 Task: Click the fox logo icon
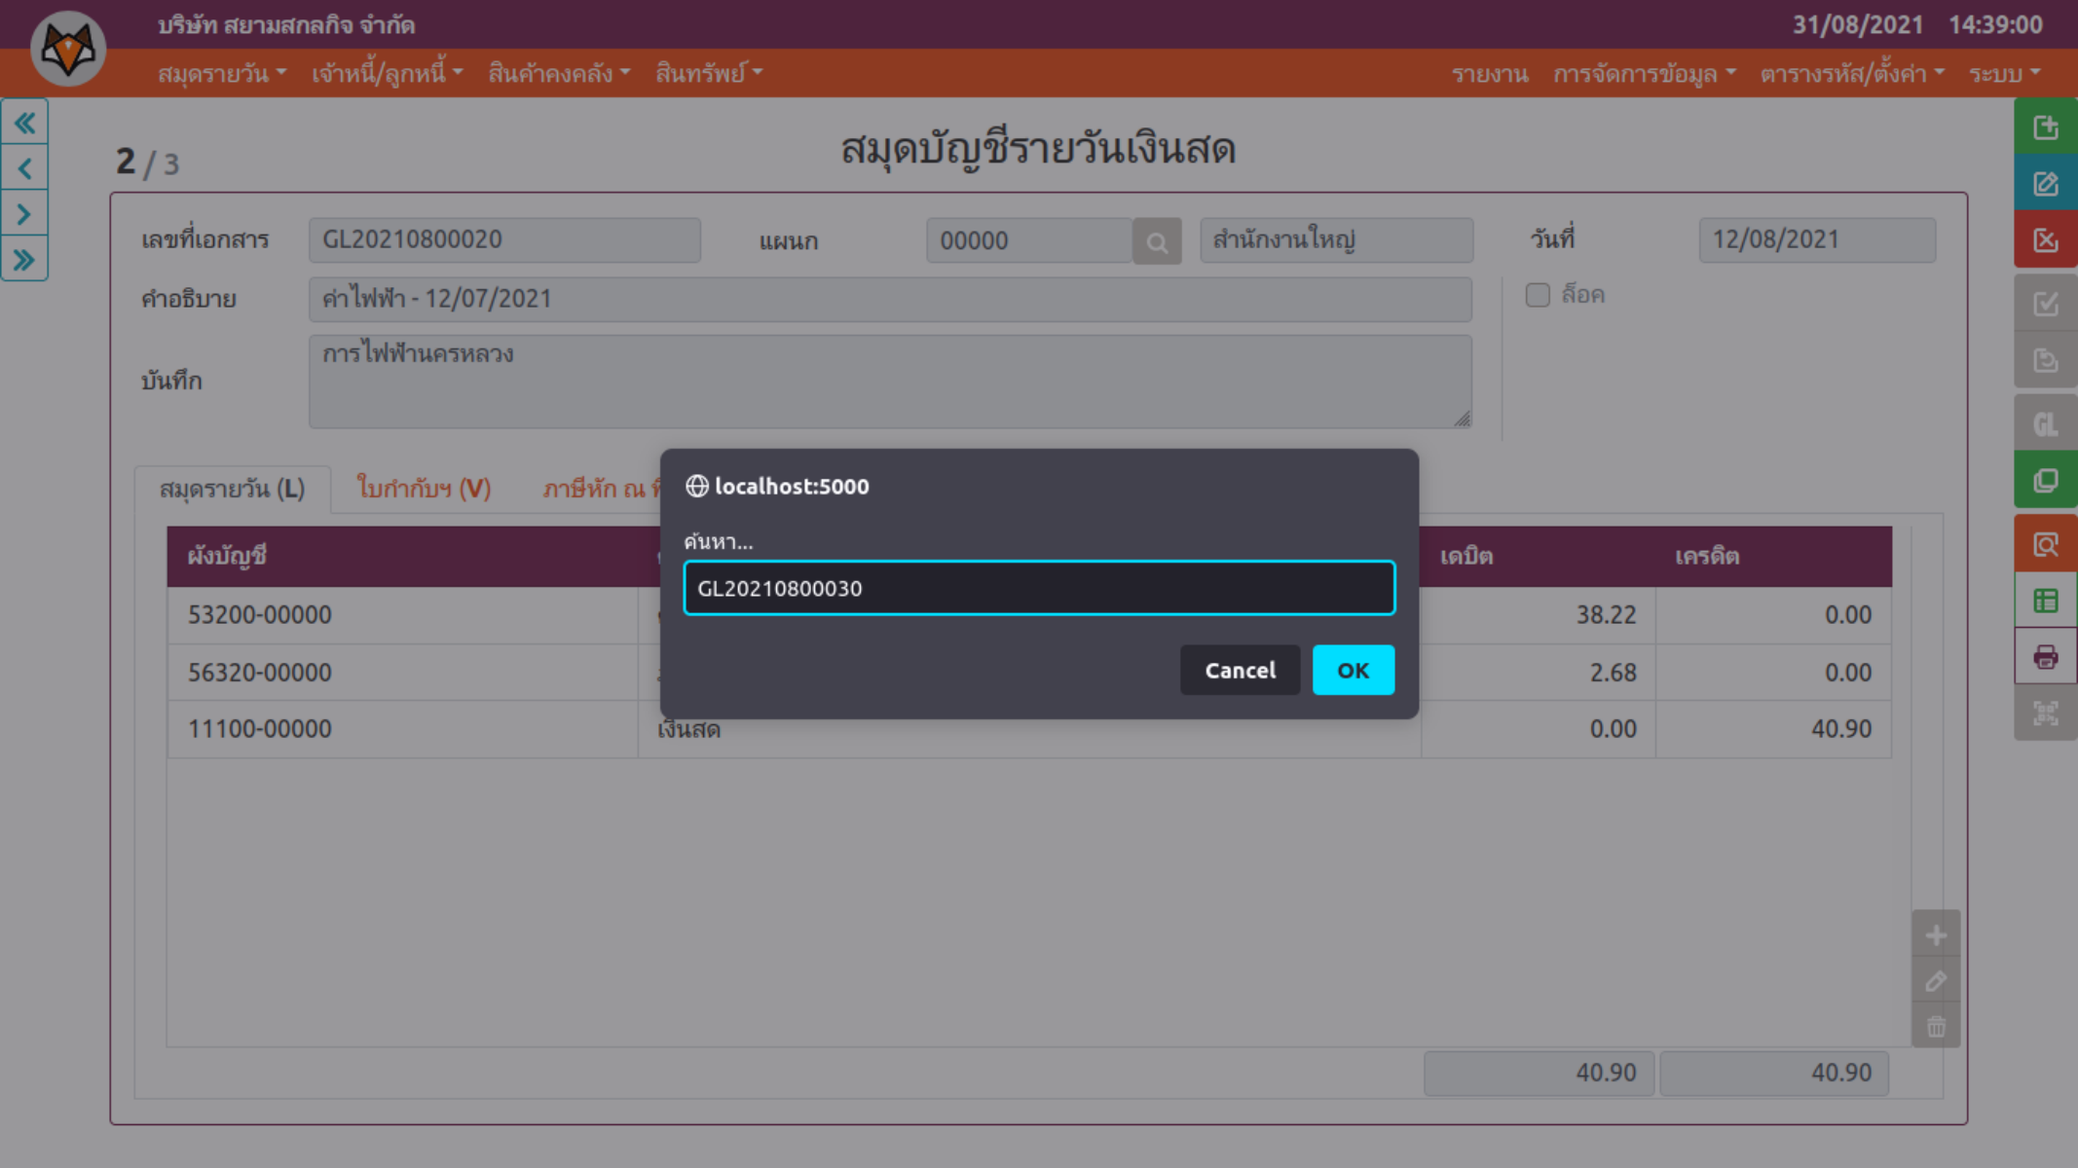coord(68,49)
